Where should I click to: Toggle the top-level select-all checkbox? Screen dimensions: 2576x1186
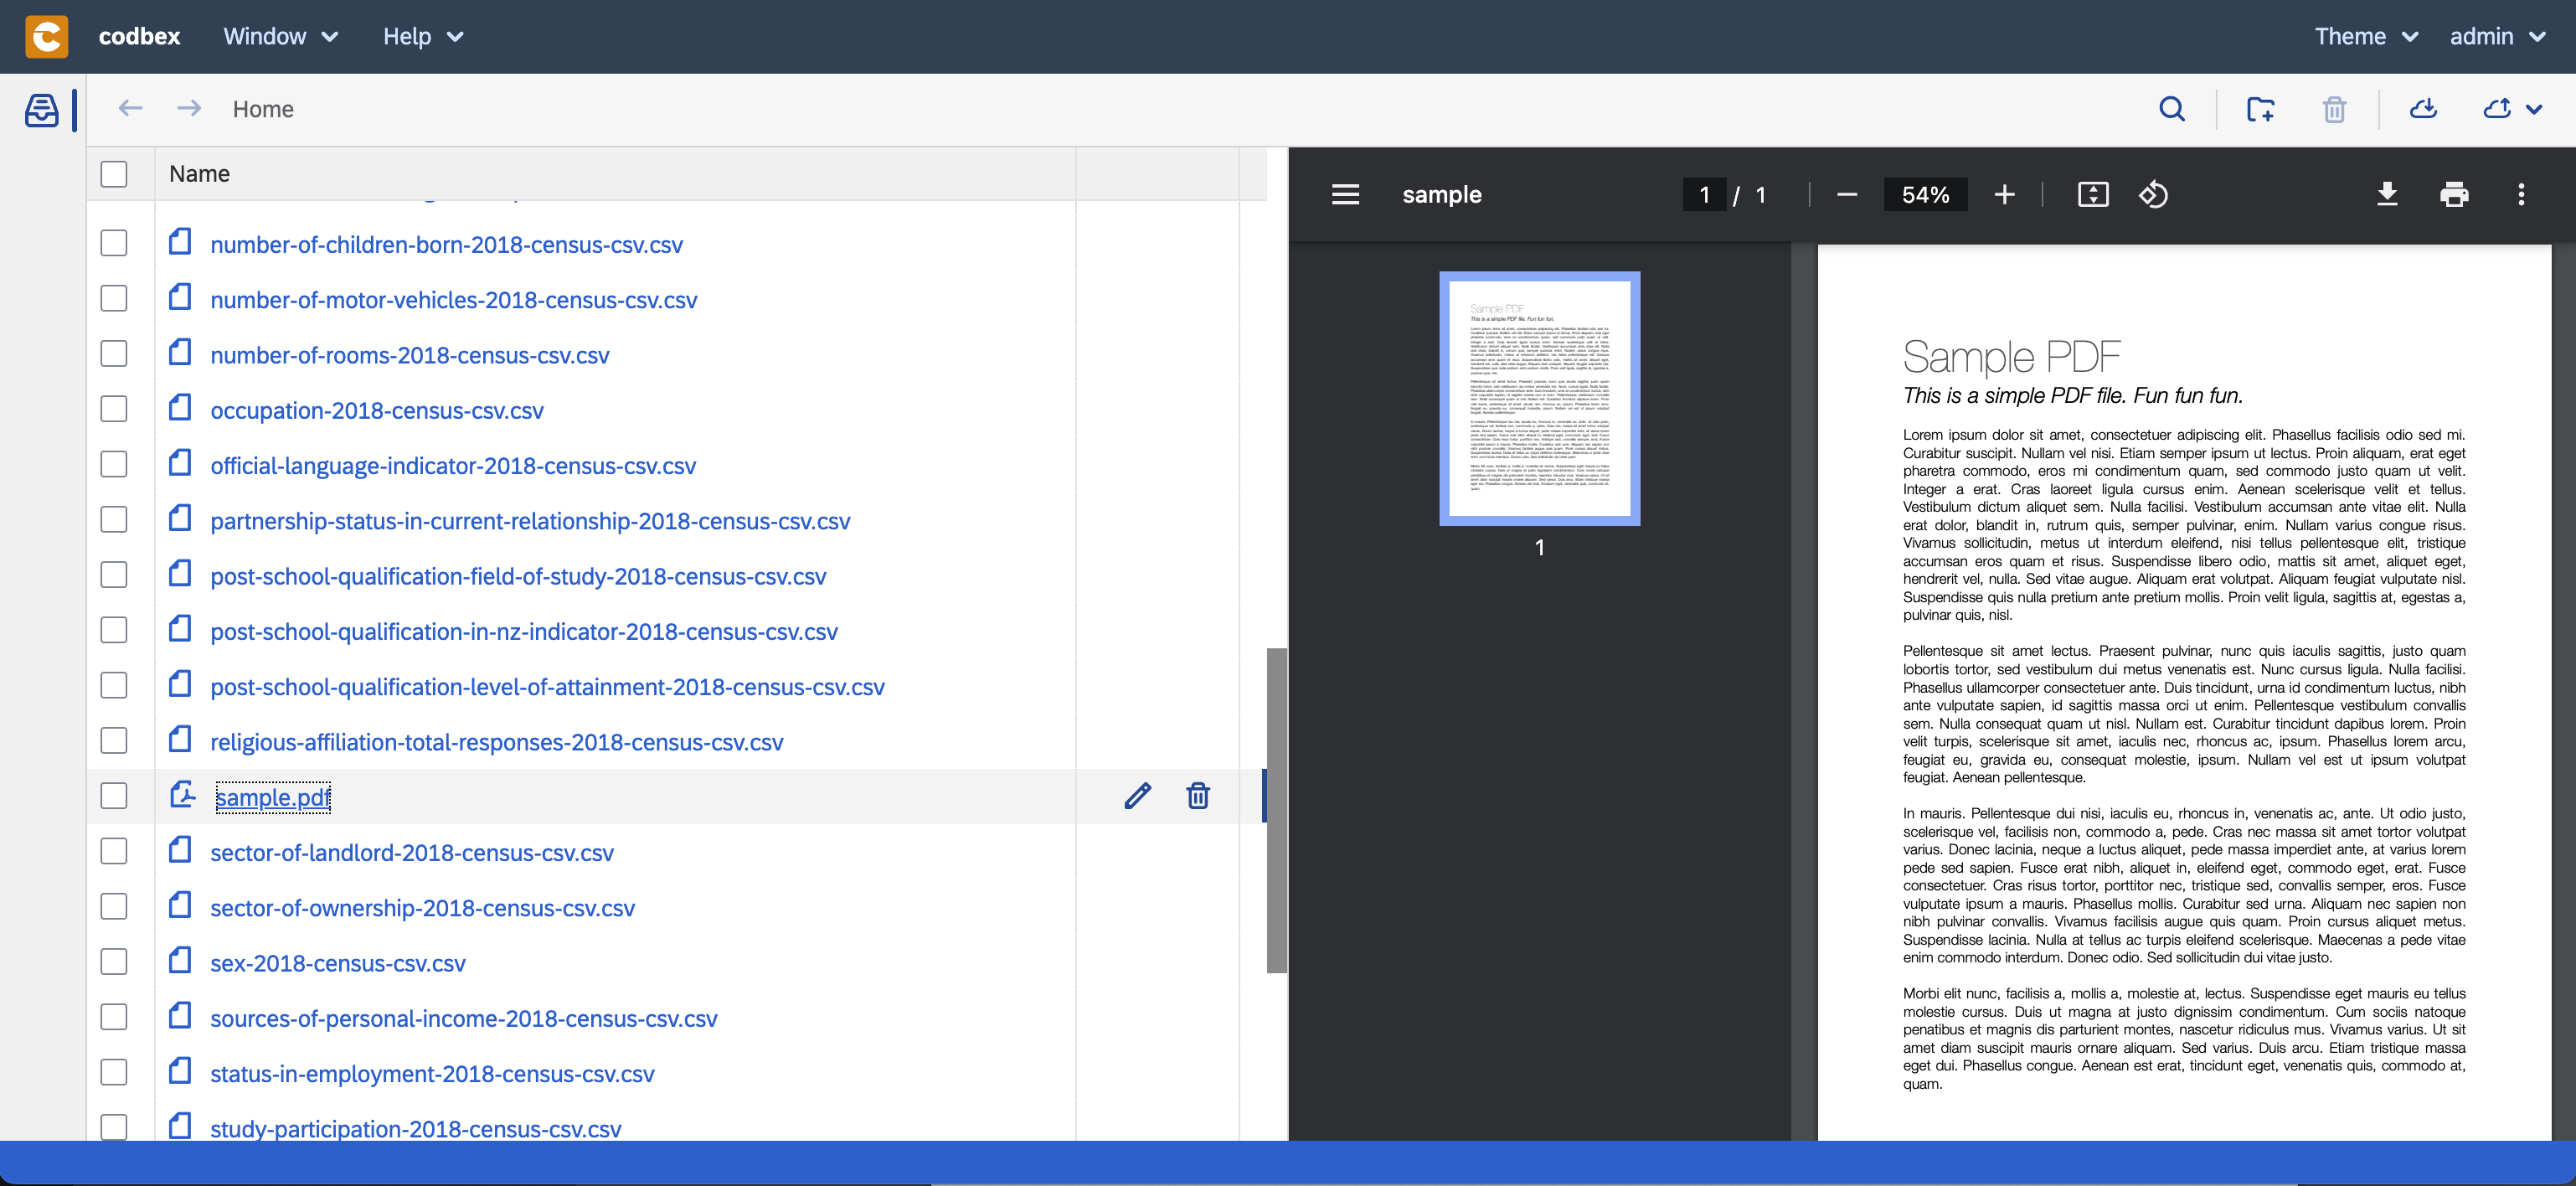pyautogui.click(x=113, y=173)
